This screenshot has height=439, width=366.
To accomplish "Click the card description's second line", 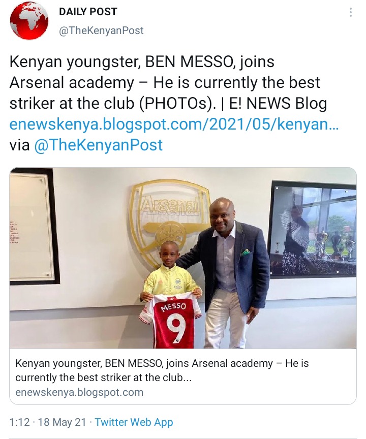I will click(x=103, y=378).
